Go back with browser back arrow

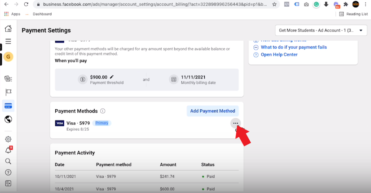(6, 4)
